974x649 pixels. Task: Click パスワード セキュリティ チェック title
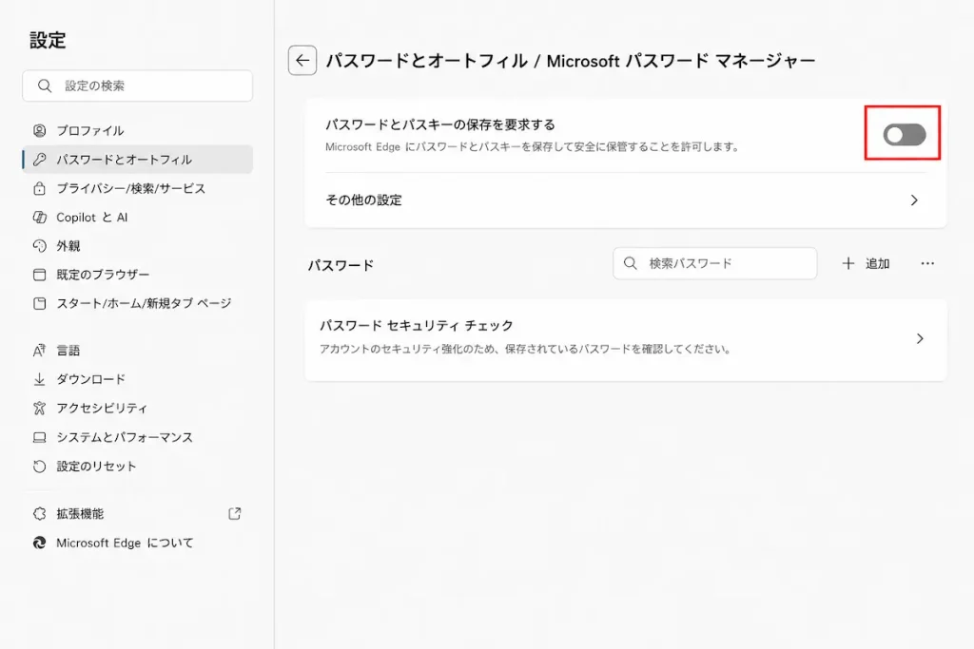click(417, 326)
